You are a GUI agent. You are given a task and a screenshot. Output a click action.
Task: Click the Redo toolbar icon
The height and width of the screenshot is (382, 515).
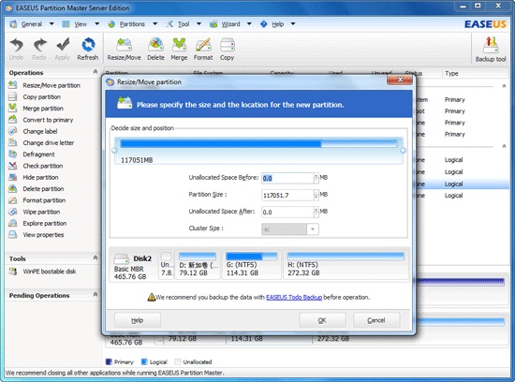[39, 49]
